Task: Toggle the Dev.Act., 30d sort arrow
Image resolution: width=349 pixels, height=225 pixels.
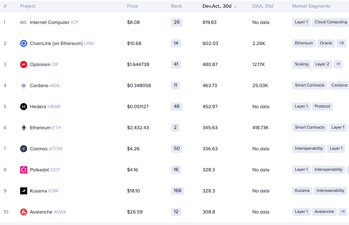Action: [x=235, y=6]
